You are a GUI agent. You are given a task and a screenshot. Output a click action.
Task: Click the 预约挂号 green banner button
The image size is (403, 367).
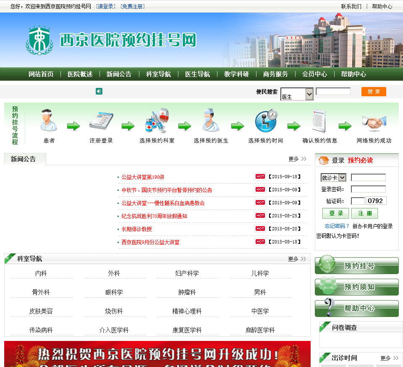pyautogui.click(x=357, y=265)
